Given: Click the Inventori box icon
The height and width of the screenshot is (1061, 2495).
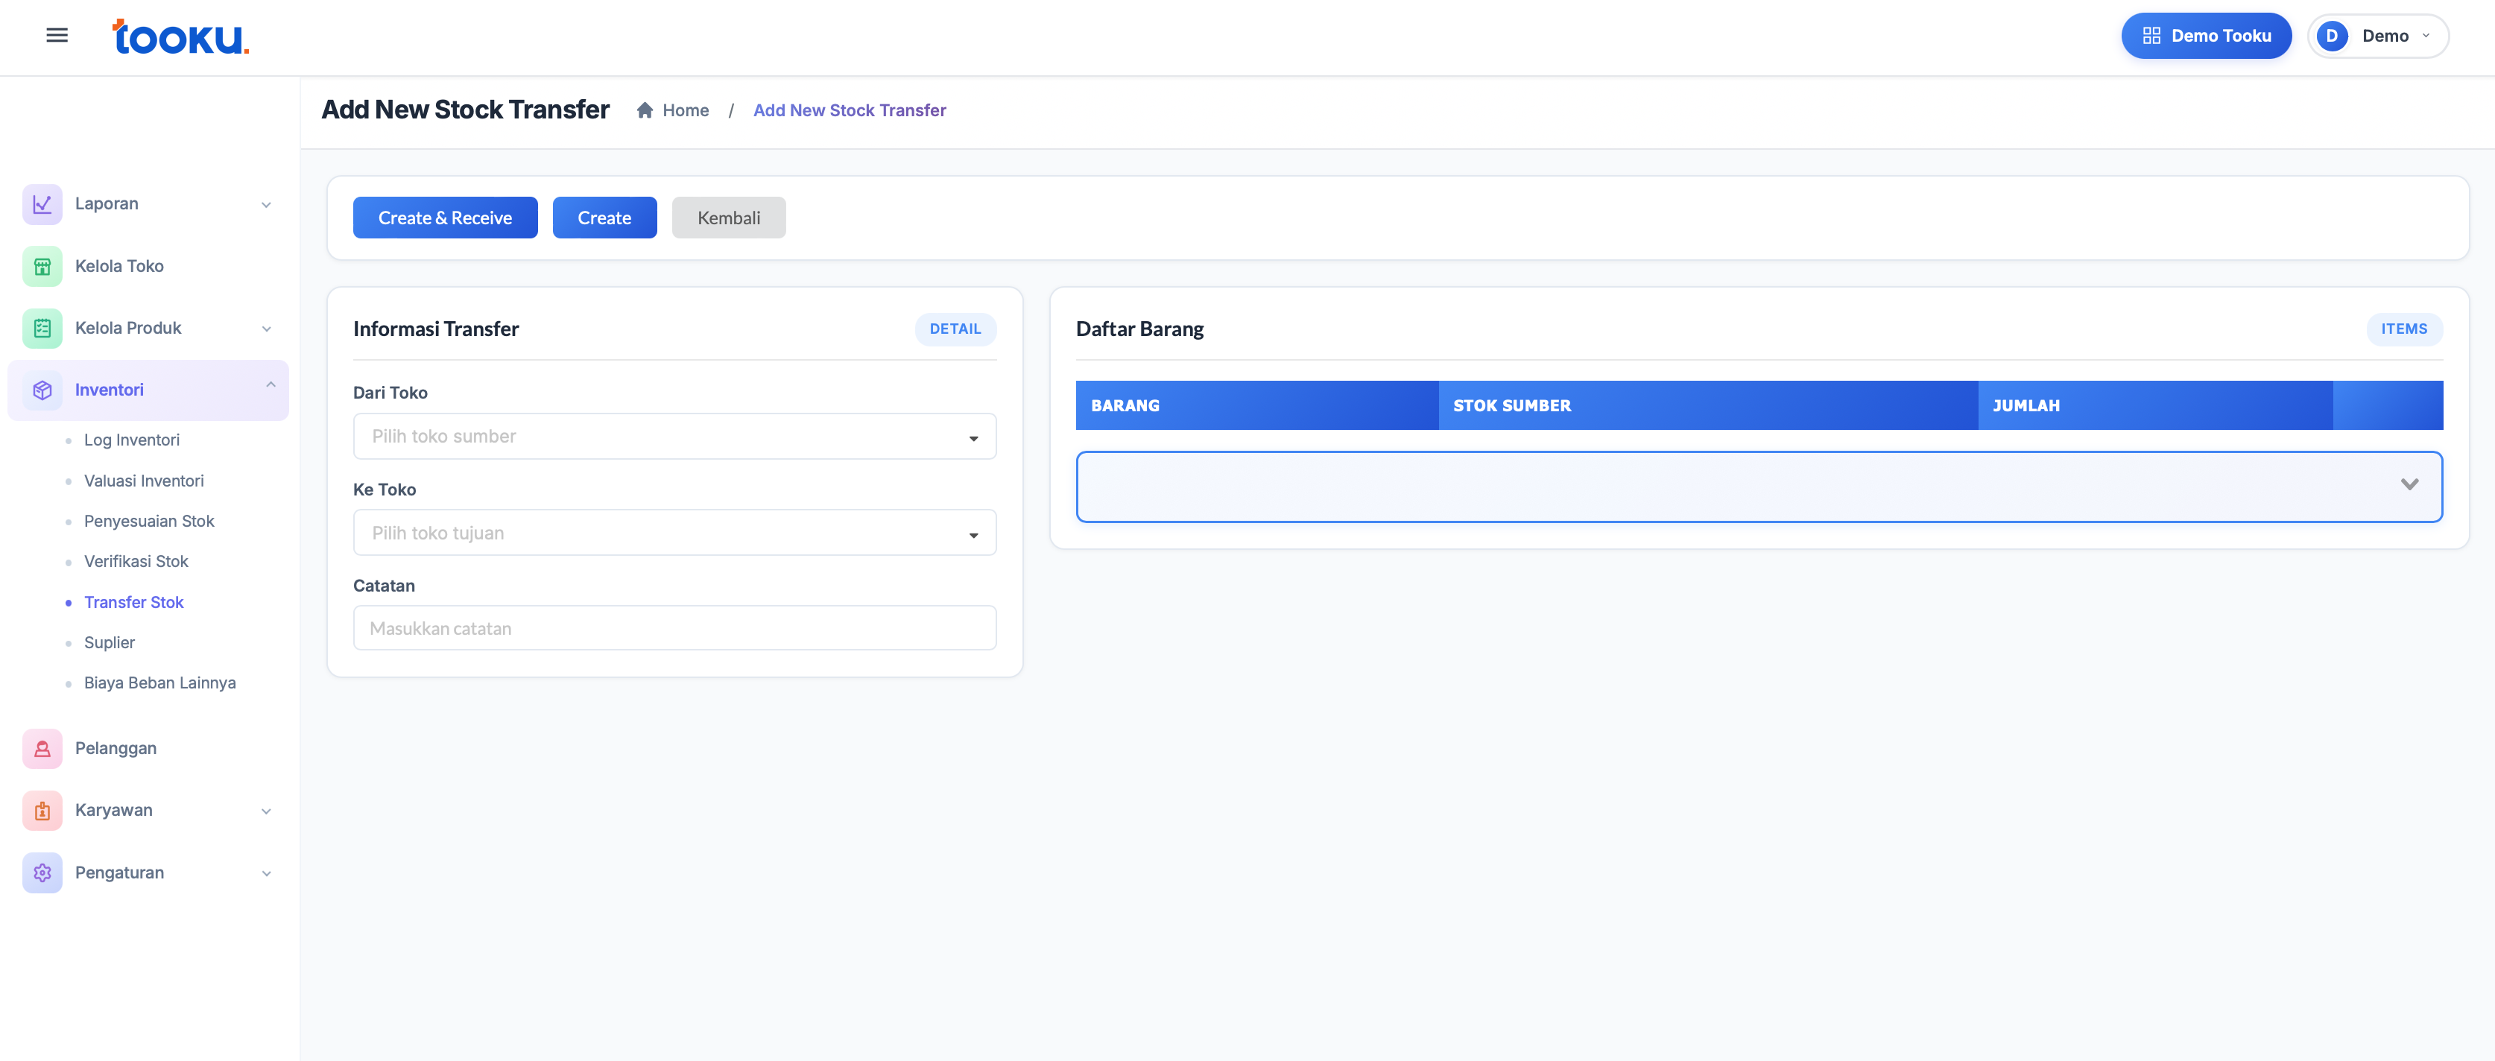Looking at the screenshot, I should point(42,390).
